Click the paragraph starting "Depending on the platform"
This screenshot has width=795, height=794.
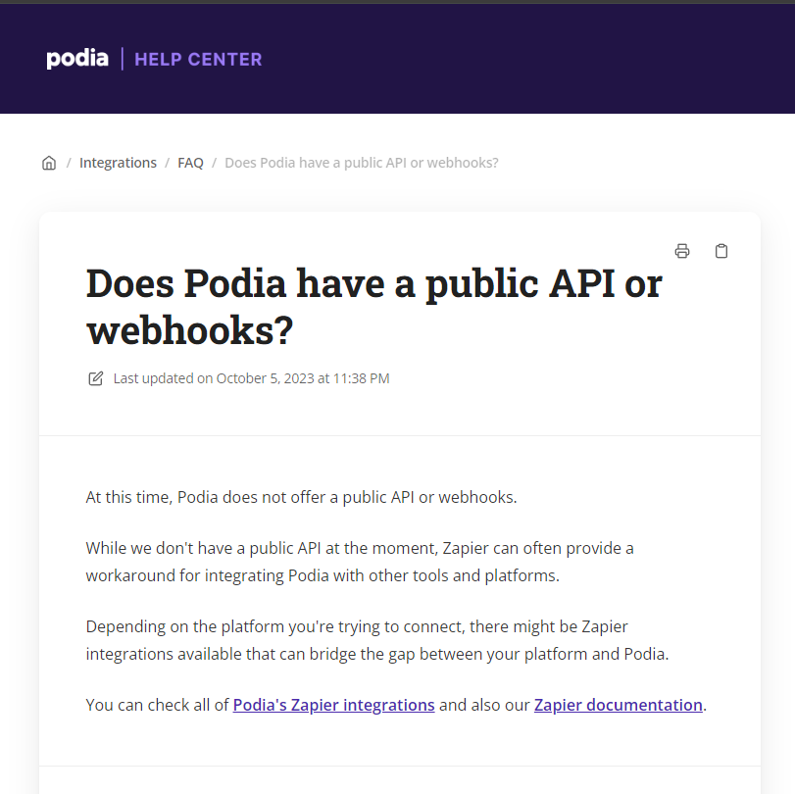(377, 640)
